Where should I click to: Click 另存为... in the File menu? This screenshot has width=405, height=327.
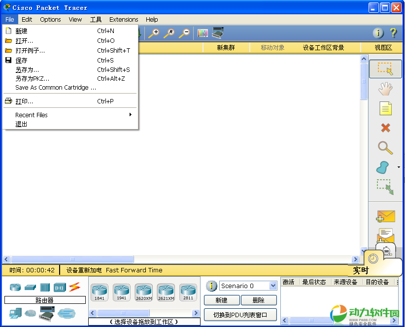click(x=27, y=70)
